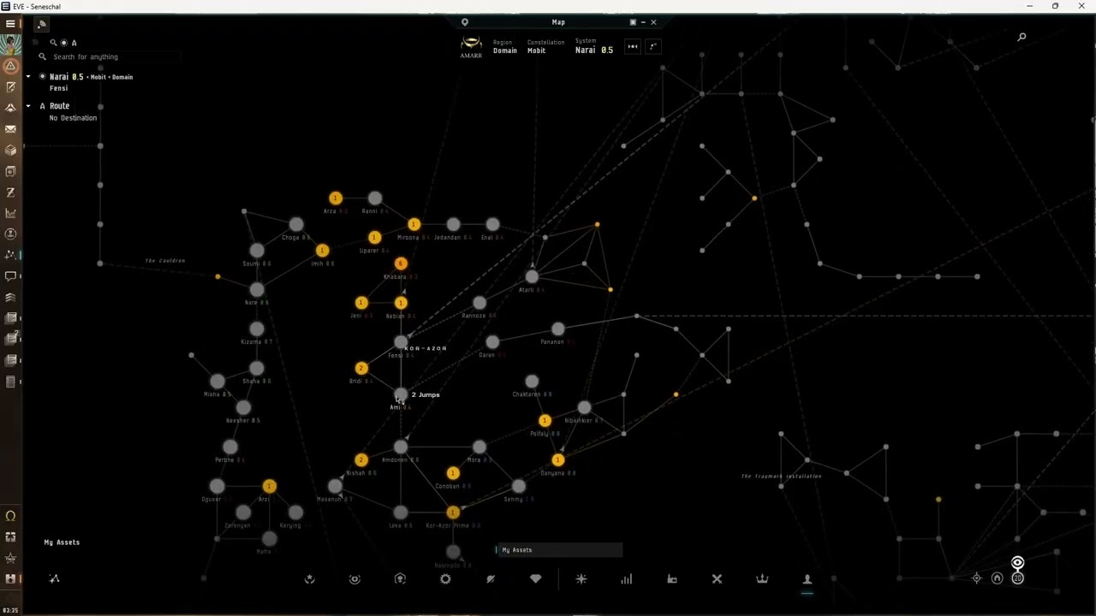Screen dimensions: 1096x616
Task: Open the ship fitting icon in sidebar
Action: point(10,108)
